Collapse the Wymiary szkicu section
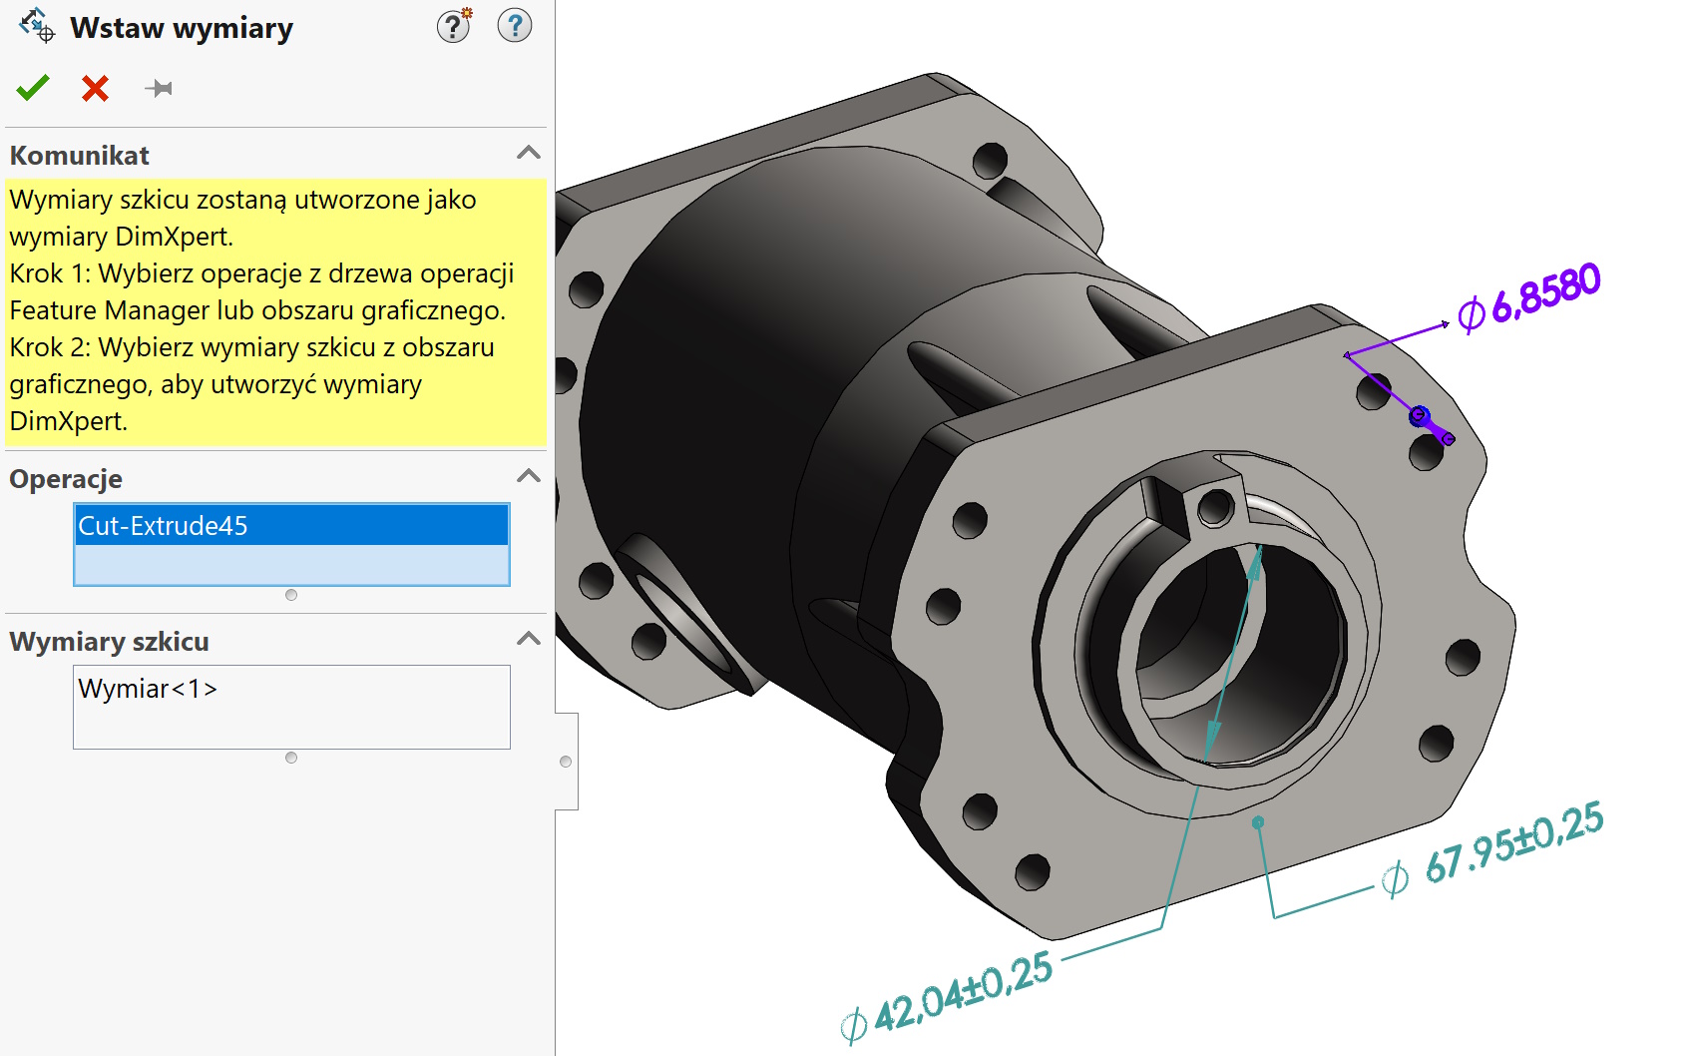This screenshot has width=1699, height=1056. click(529, 639)
